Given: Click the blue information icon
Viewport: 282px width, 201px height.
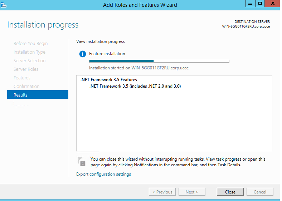Looking at the screenshot, I should [x=83, y=54].
